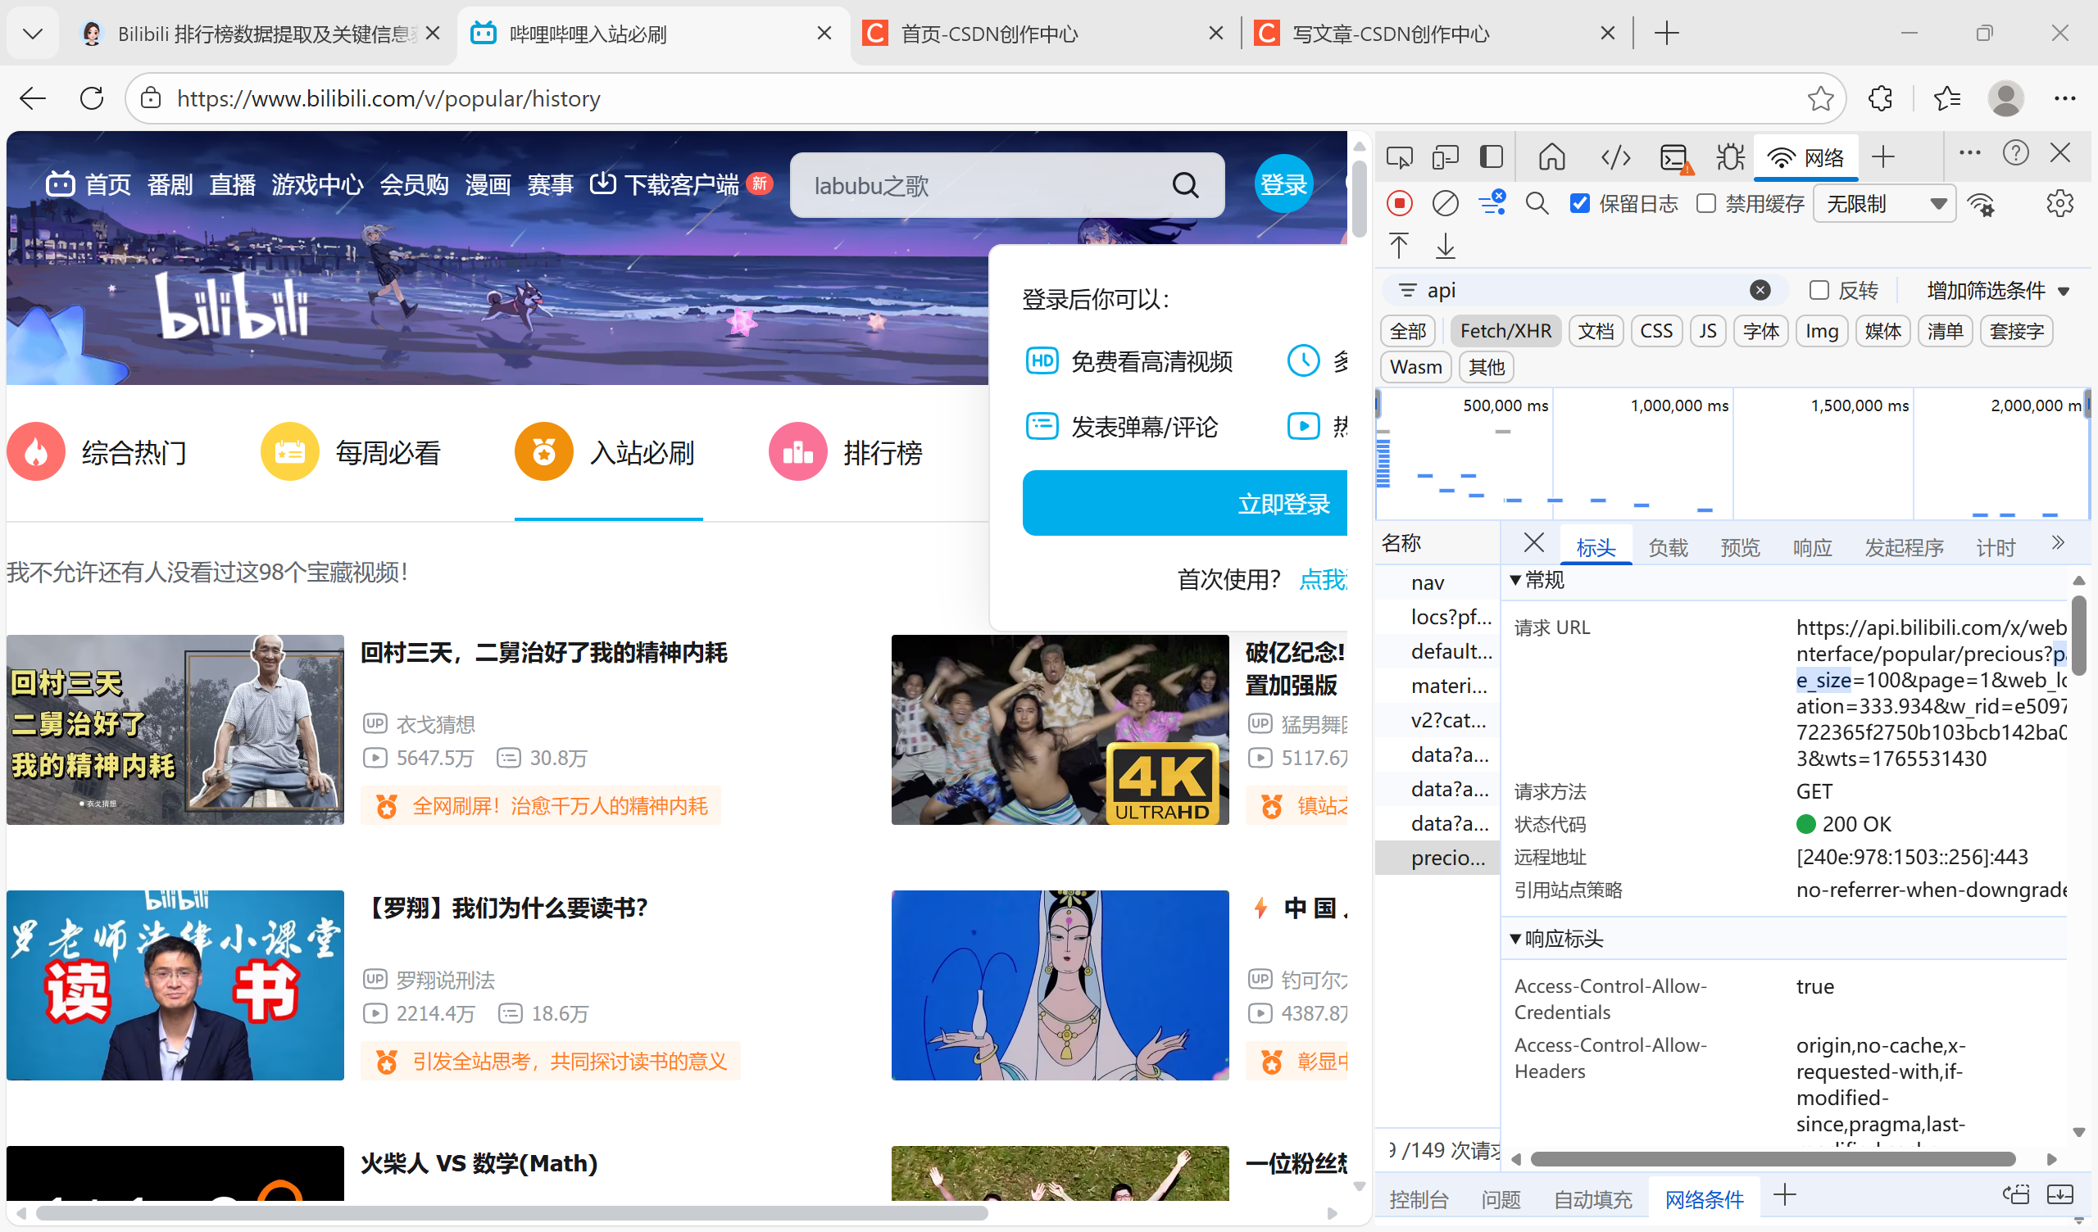Clear the network log

(x=1446, y=204)
